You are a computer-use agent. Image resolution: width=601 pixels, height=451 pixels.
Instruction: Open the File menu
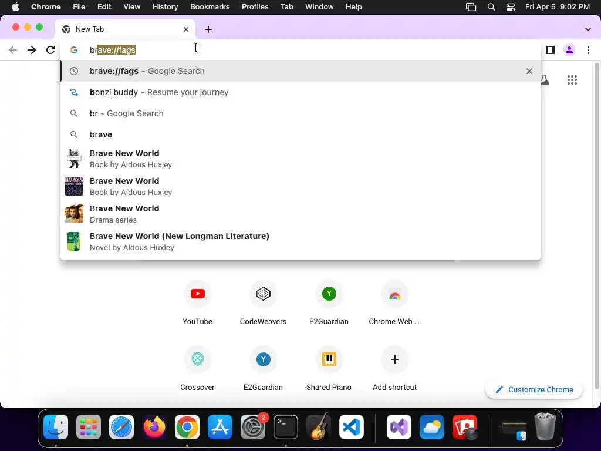coord(79,7)
